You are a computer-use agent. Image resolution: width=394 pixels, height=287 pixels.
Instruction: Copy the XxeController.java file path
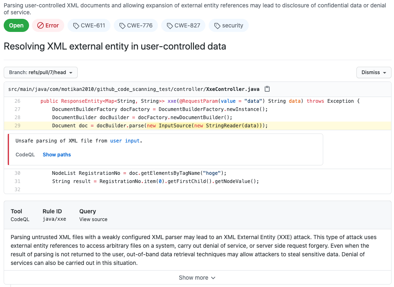coord(267,89)
